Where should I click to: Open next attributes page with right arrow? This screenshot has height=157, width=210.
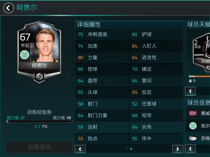point(178,149)
